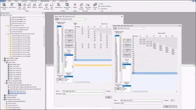The height and width of the screenshot is (110, 196).
Task: Open the MANAGE ribbon tab
Action: (24, 1)
